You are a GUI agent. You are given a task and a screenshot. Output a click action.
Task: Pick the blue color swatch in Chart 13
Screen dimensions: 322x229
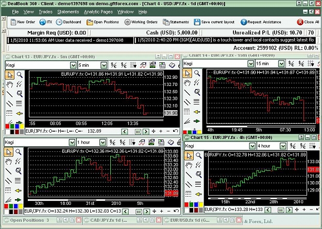(x=17, y=127)
